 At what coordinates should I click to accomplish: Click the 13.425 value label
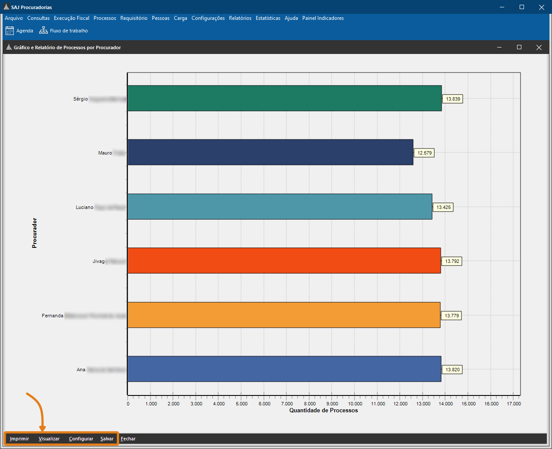pyautogui.click(x=443, y=207)
